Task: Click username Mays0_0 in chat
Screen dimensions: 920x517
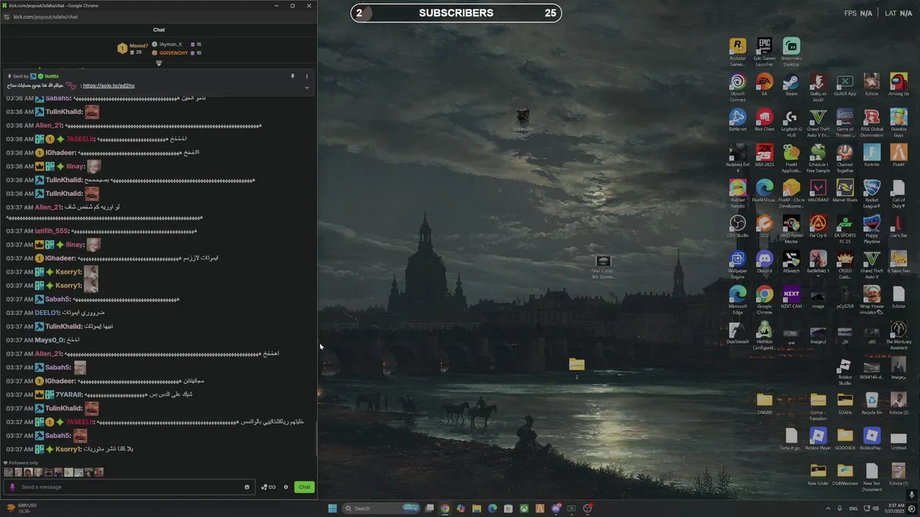Action: (49, 340)
